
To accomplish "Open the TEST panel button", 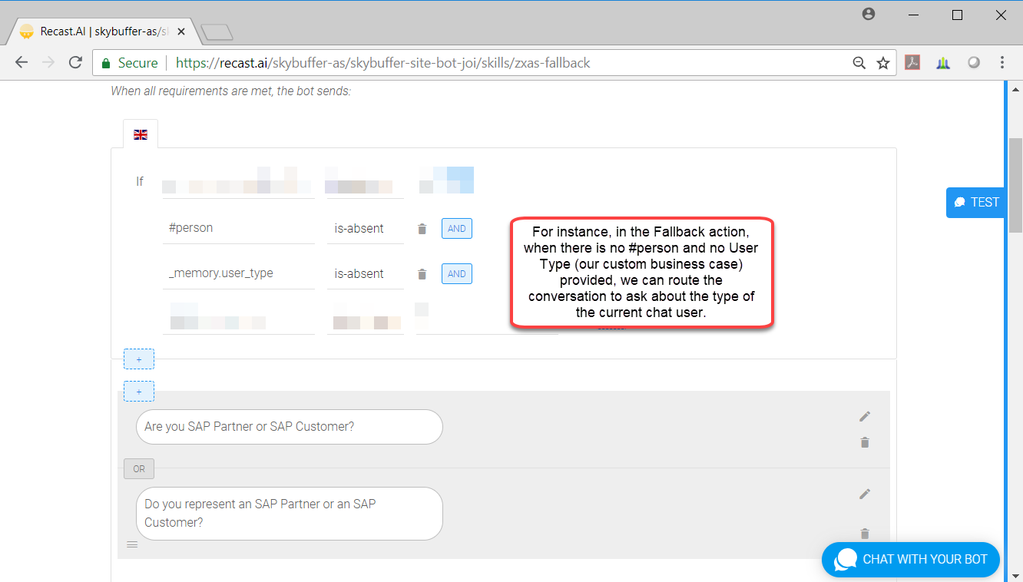I will (976, 203).
